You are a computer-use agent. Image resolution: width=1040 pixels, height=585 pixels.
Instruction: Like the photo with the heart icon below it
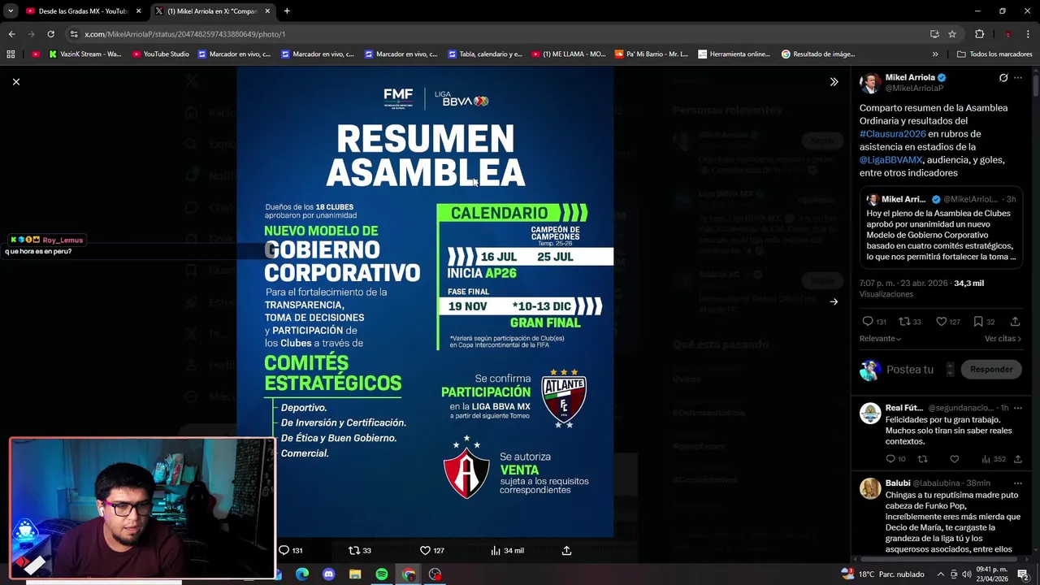[x=425, y=550]
